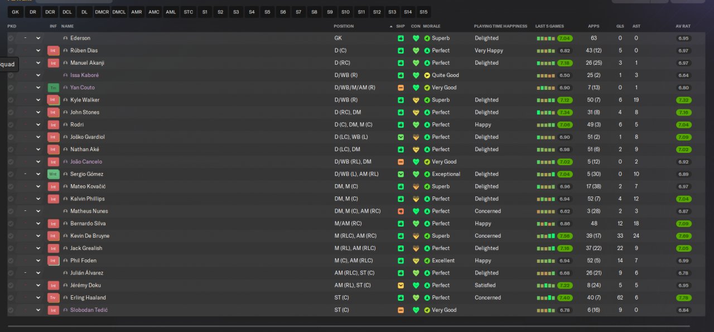
Task: Click the morale icon for Yan Couto
Action: point(427,88)
